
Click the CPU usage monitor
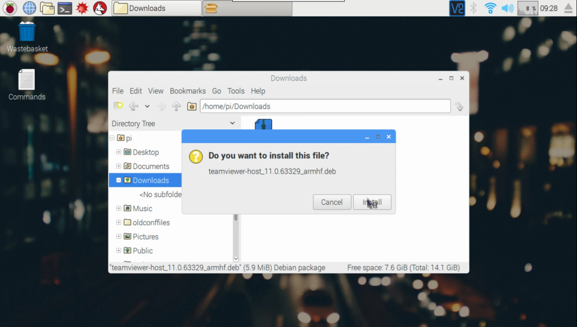527,8
